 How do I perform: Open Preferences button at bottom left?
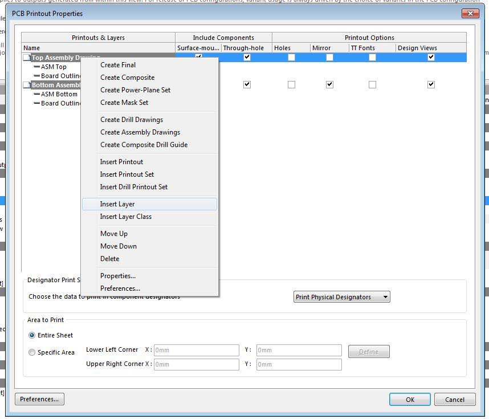[39, 399]
